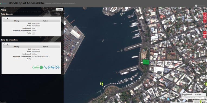Click the site logo left of the title

(x=4, y=4)
